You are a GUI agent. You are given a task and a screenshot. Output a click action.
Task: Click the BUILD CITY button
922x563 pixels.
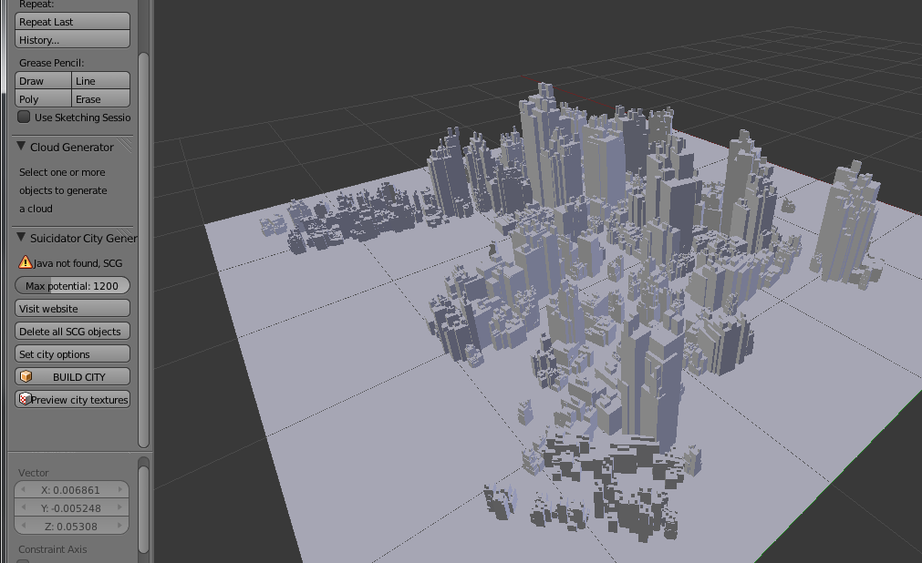72,377
